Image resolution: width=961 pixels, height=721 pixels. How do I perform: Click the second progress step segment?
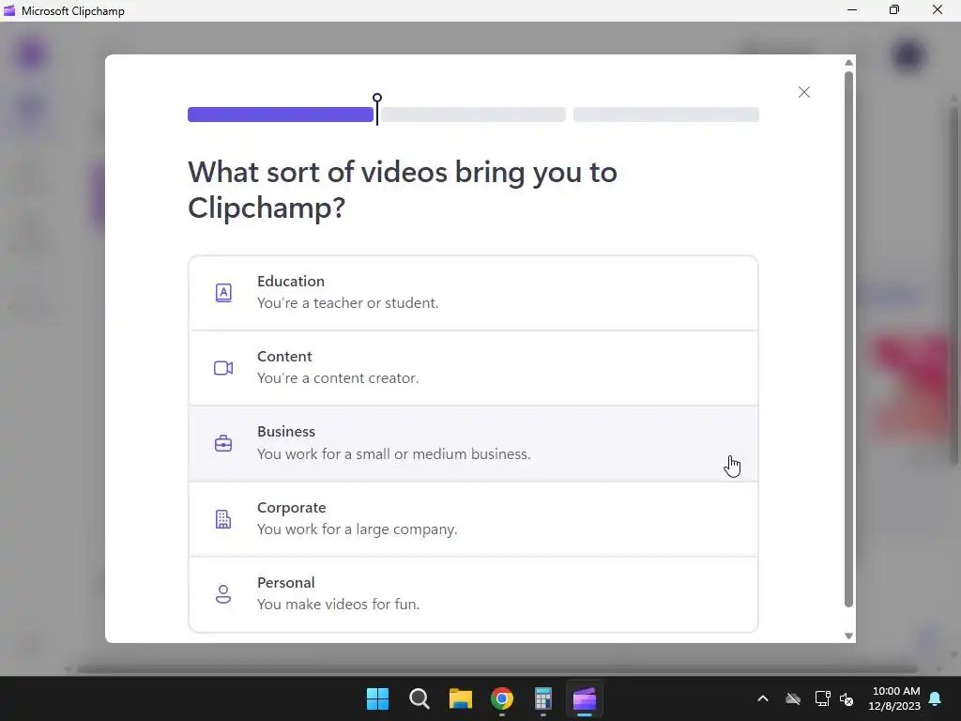coord(473,115)
